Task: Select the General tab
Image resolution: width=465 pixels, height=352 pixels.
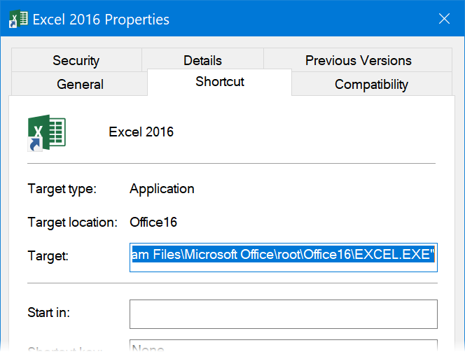Action: tap(80, 84)
